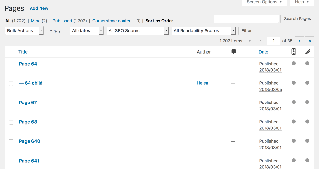Sort pages by Title column
The image size is (319, 169).
click(23, 52)
